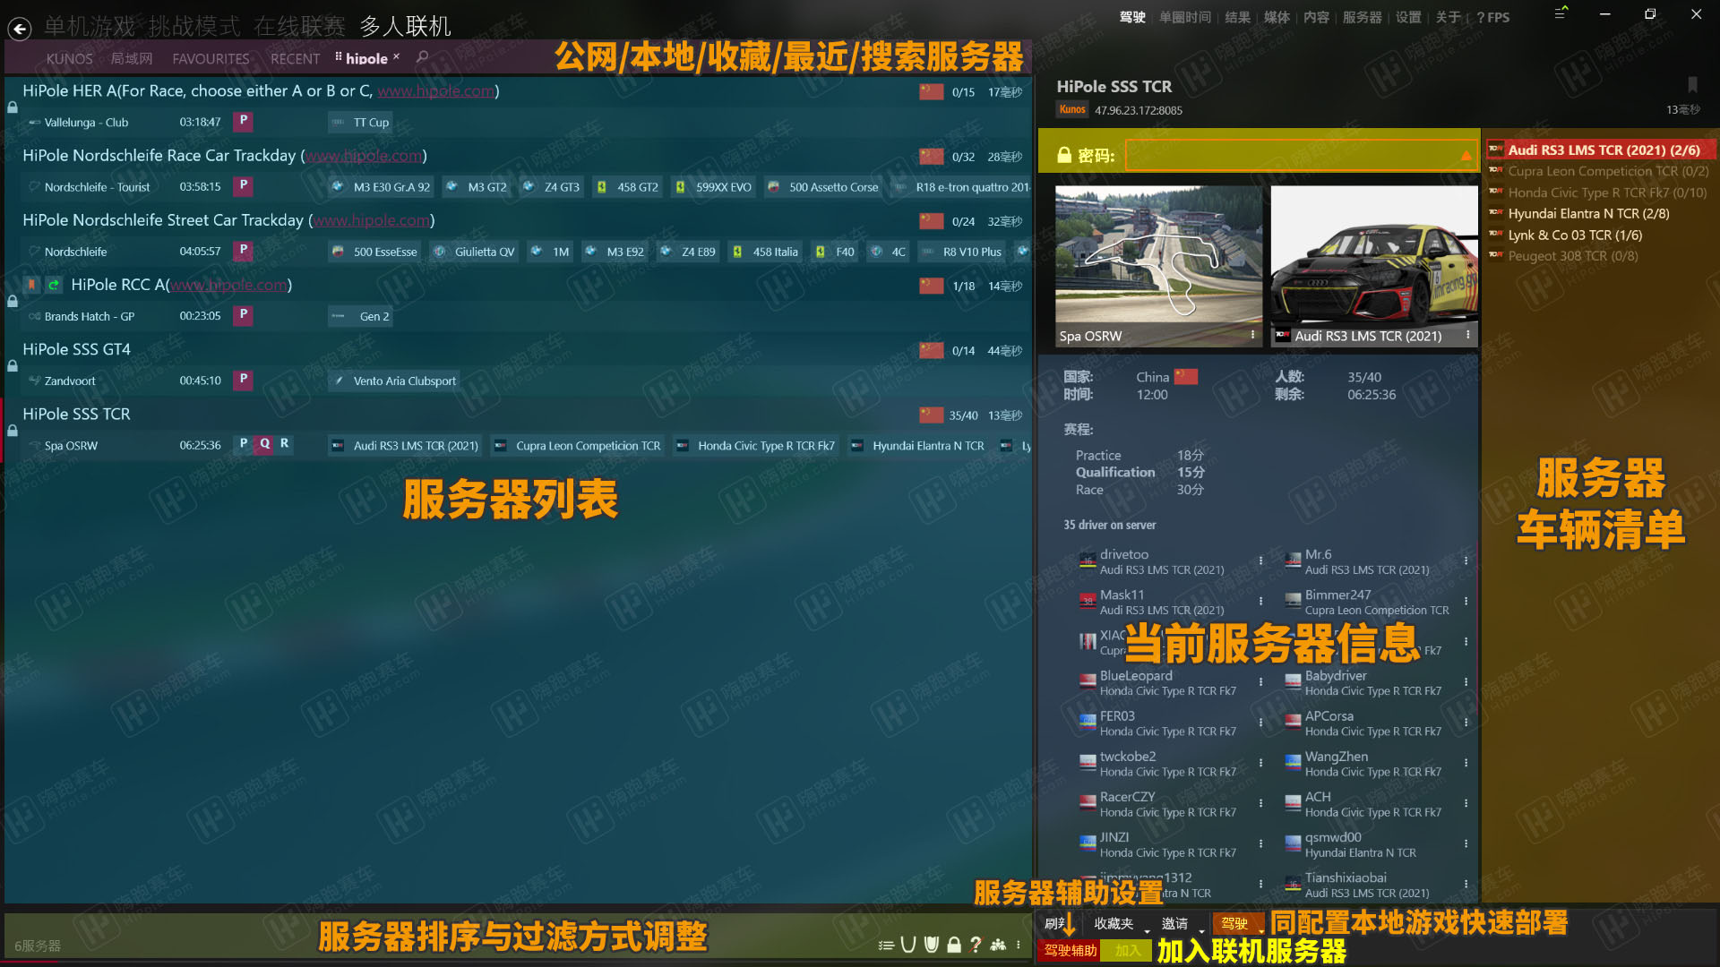The height and width of the screenshot is (967, 1720).
Task: Select the 局域网 server tab
Action: [132, 58]
